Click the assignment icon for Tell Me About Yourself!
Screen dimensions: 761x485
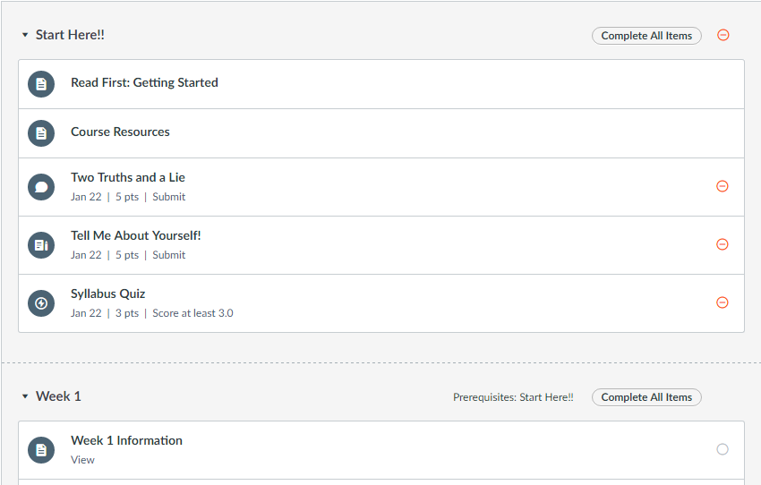(x=41, y=245)
